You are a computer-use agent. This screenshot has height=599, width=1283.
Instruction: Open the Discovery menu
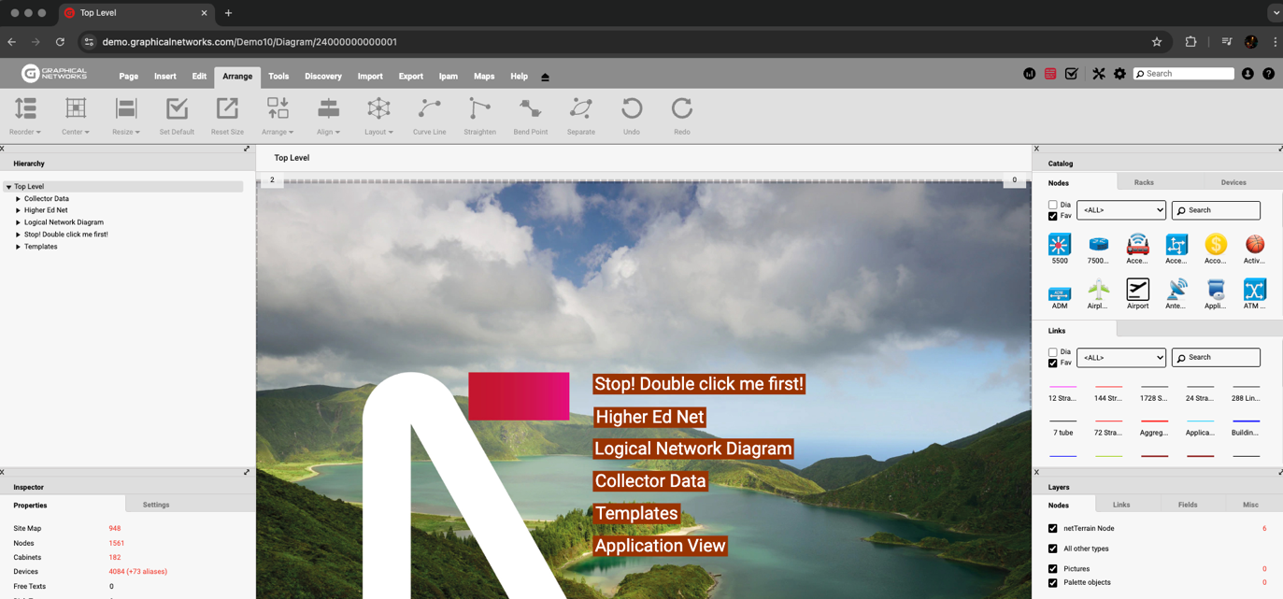tap(323, 77)
